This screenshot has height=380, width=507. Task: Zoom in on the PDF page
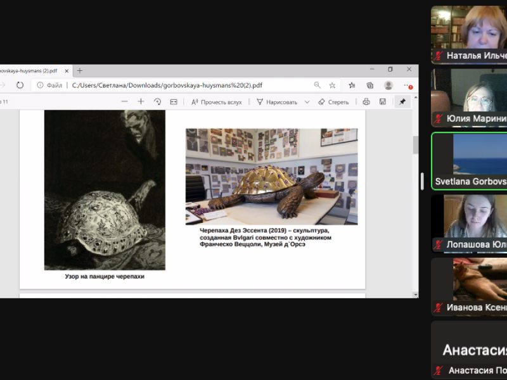pos(141,101)
